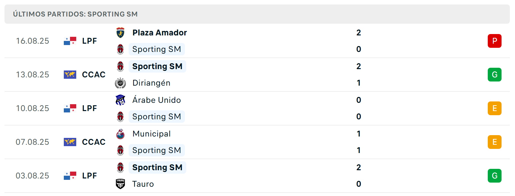Click Últimos Partidos: Sporting SM header

75,14
